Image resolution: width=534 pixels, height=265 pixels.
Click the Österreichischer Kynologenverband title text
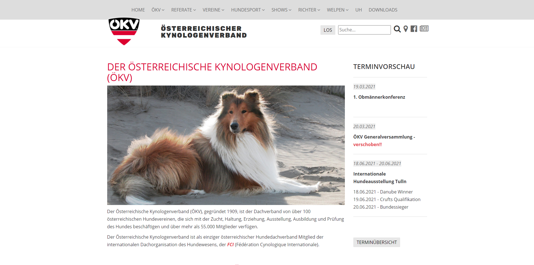coord(204,32)
